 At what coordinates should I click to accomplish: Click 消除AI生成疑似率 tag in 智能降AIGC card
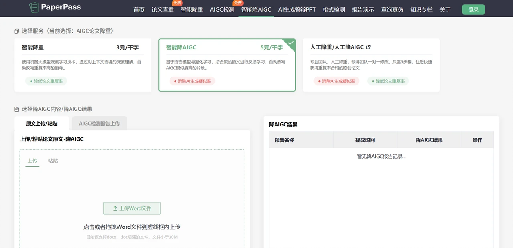click(192, 81)
